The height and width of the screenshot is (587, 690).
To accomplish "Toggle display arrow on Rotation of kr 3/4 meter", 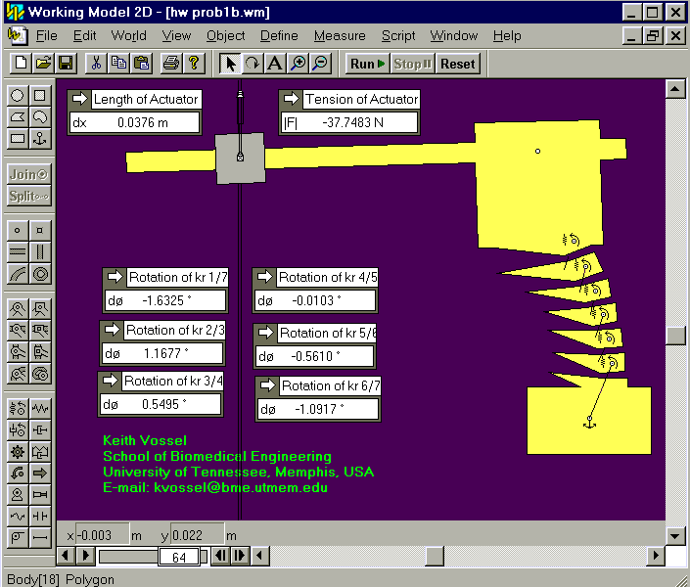I will tap(110, 381).
